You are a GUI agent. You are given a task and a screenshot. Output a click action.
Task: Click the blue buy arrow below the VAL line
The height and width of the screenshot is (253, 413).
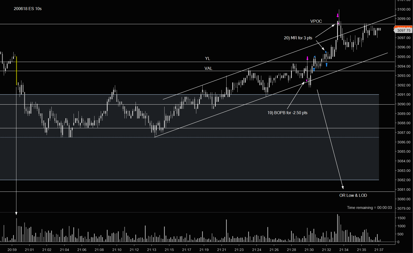tap(314, 69)
